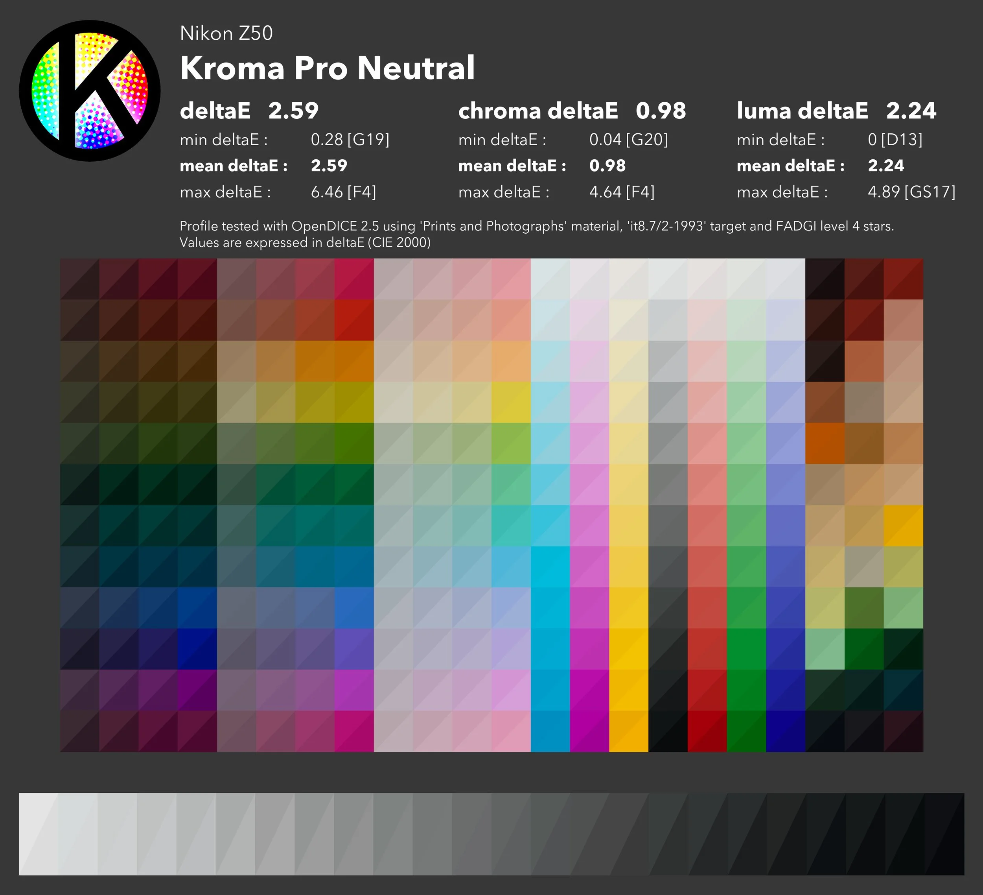Click the min deltaE 0.28 [G19] value
The width and height of the screenshot is (983, 895).
350,140
